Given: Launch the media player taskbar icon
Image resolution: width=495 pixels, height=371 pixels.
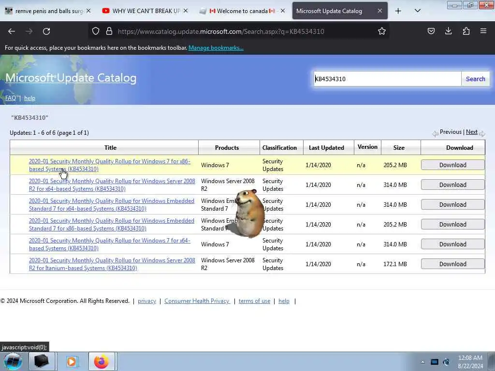Looking at the screenshot, I should (x=72, y=361).
